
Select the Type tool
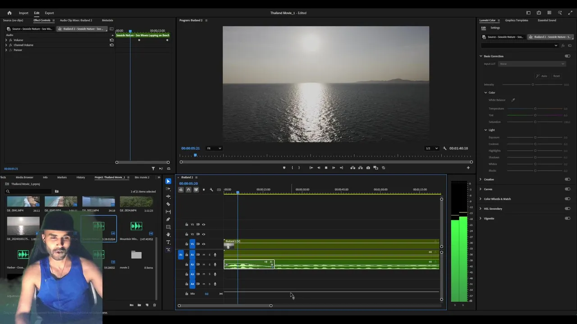pyautogui.click(x=168, y=242)
